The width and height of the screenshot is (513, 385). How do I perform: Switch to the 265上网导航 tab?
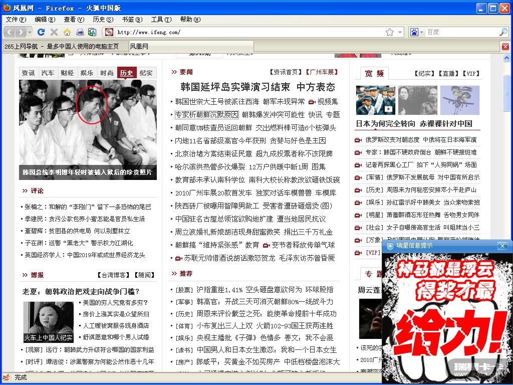(x=62, y=46)
